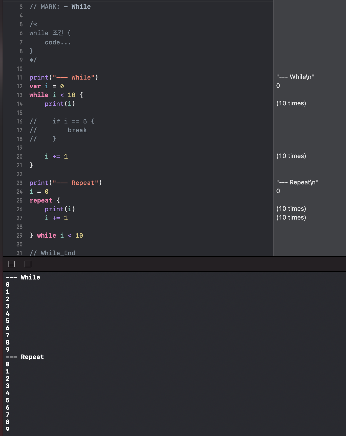
Task: Click the (10 times) result for line 20
Action: point(291,156)
